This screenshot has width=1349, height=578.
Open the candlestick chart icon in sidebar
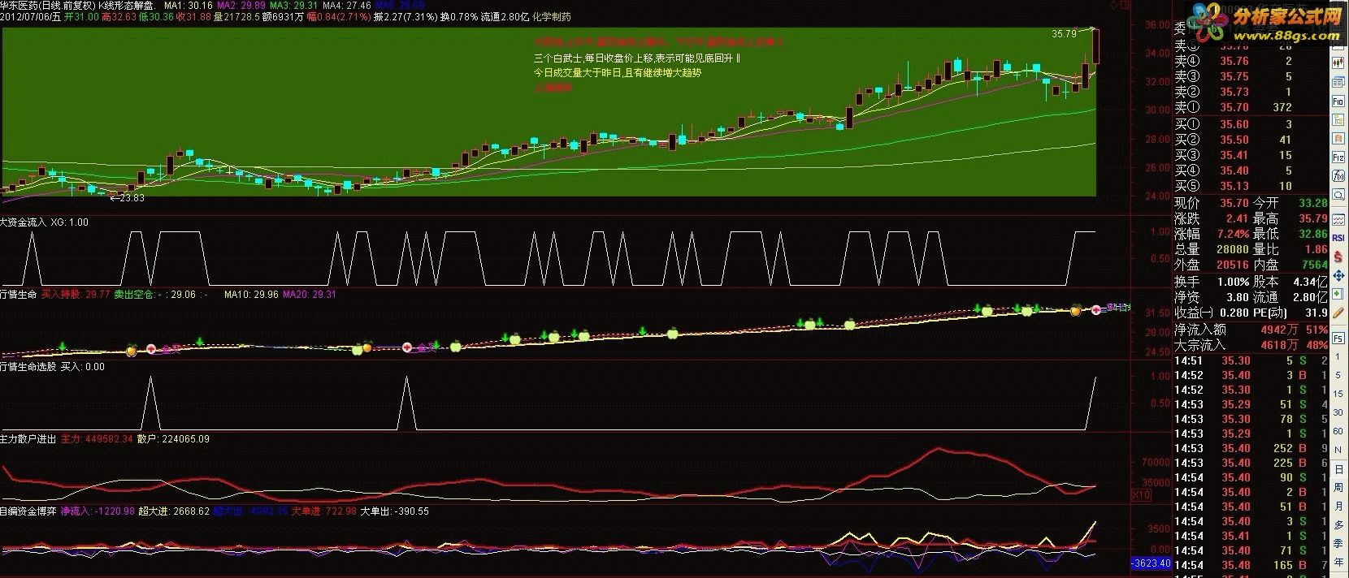pos(1338,63)
